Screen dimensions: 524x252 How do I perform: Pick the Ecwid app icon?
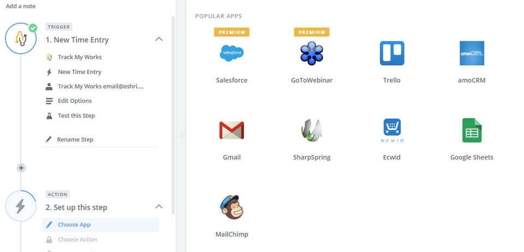(x=391, y=131)
